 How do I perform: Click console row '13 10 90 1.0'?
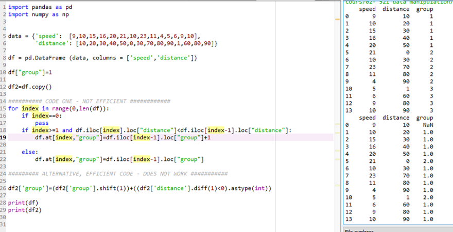(389, 219)
